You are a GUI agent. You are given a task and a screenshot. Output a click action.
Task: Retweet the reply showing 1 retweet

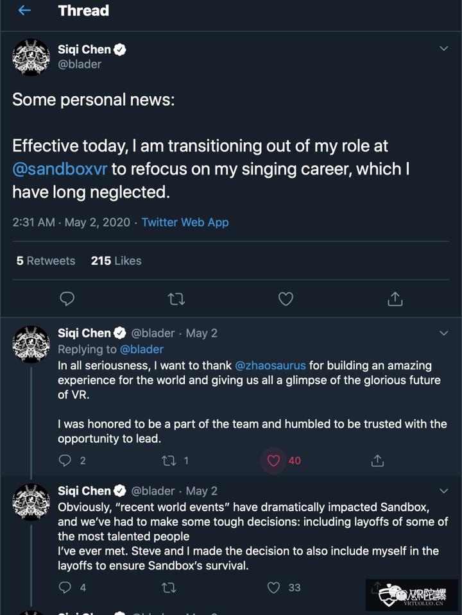point(169,460)
